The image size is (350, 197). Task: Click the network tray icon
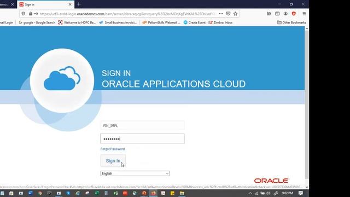click(256, 193)
